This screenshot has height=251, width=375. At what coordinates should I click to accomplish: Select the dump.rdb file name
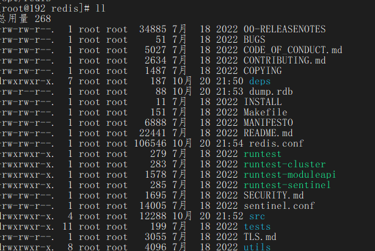[x=271, y=92]
